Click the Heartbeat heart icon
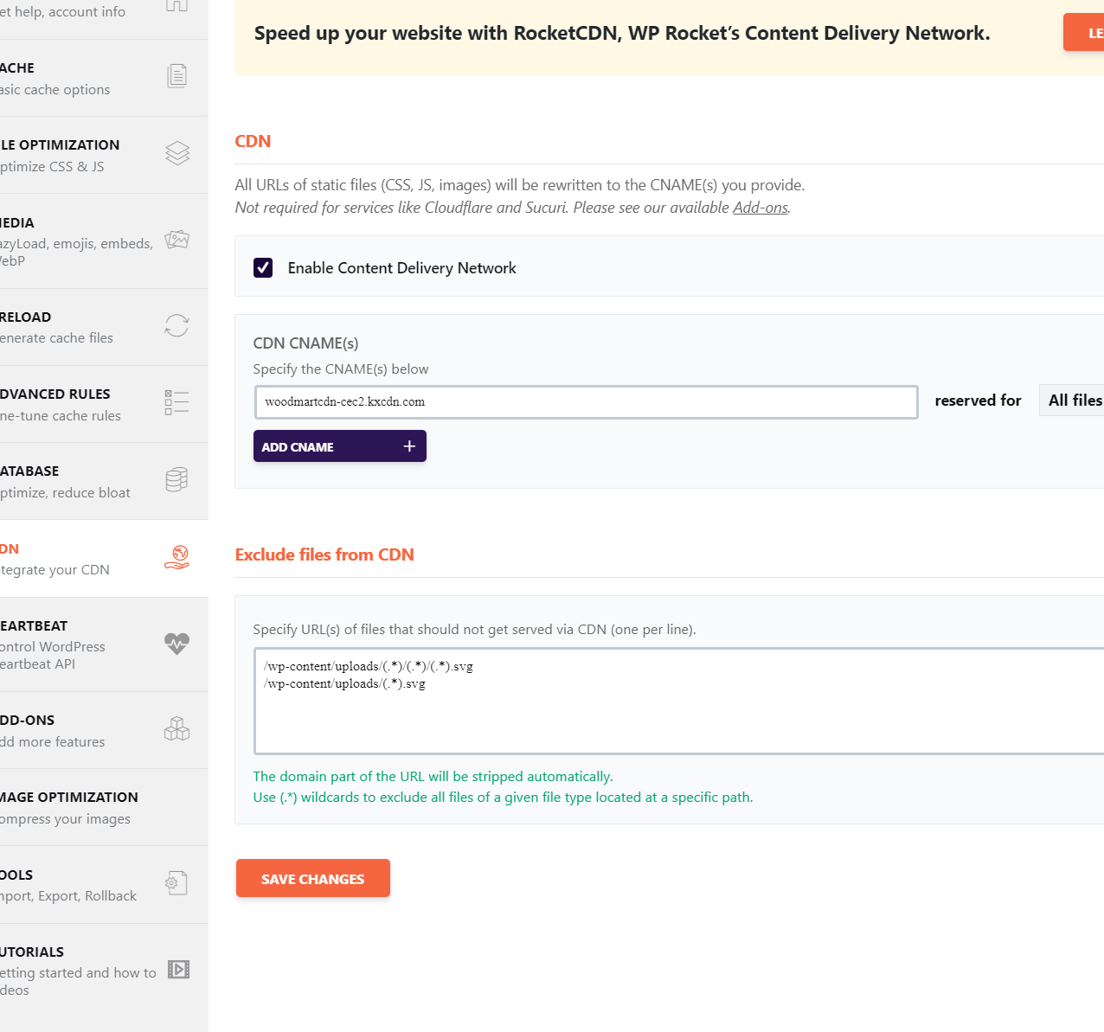This screenshot has width=1104, height=1032. 177,644
